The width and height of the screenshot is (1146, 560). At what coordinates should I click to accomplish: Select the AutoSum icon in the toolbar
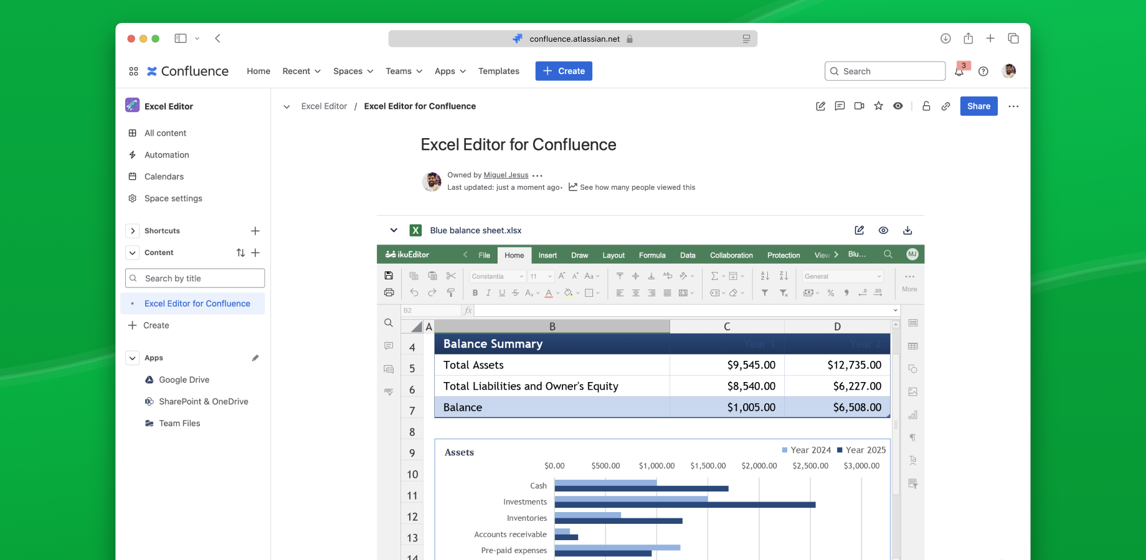pyautogui.click(x=714, y=276)
